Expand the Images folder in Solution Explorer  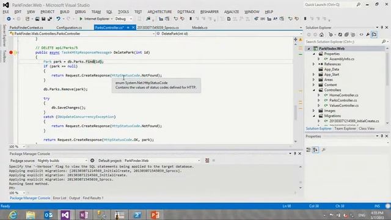pos(314,111)
